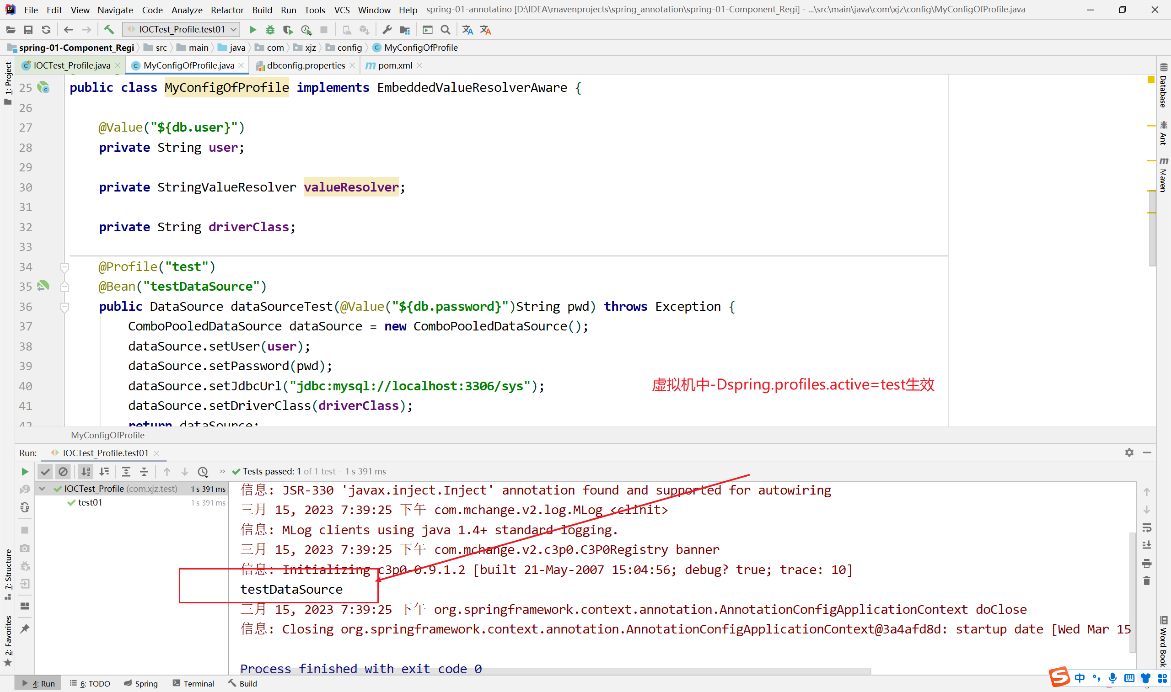Toggle soft-wrap in the console

pos(1147,527)
